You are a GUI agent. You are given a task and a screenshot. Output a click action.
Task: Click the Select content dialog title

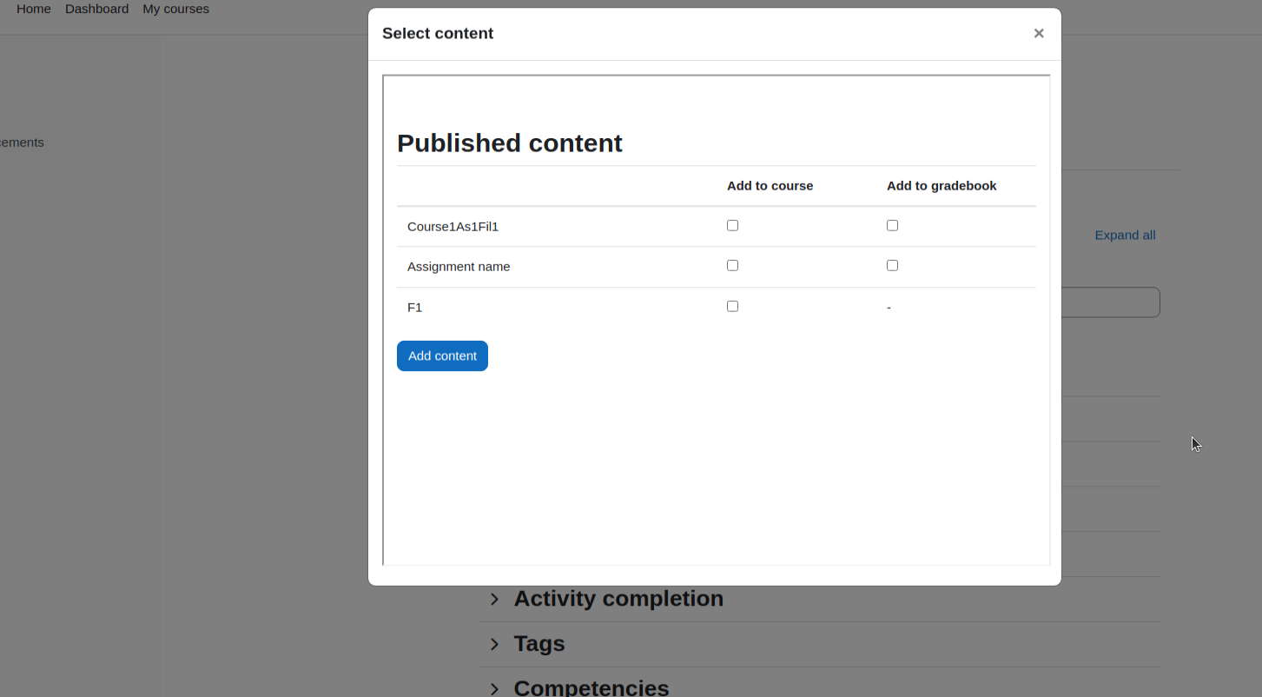click(x=438, y=33)
